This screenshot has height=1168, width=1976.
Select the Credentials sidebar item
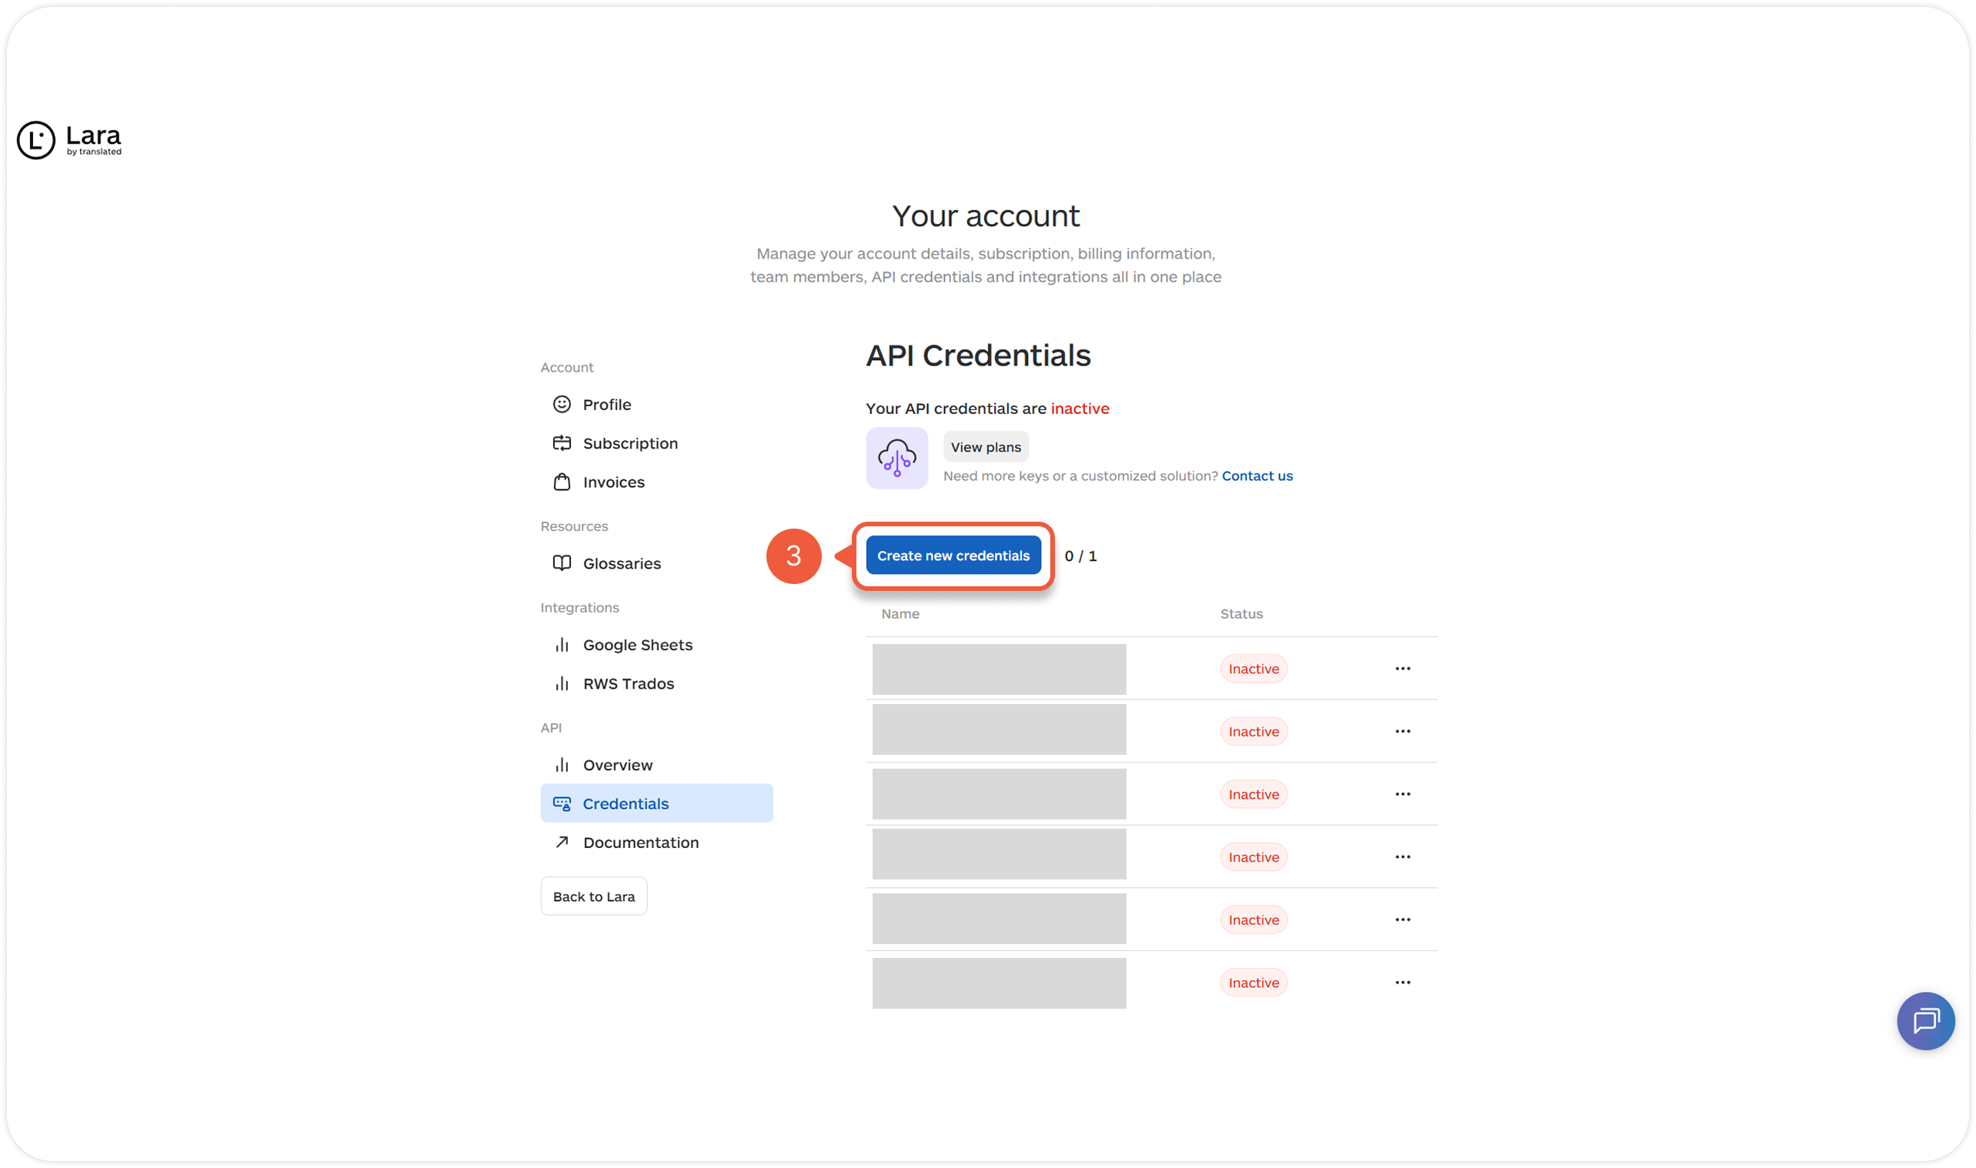coord(626,803)
